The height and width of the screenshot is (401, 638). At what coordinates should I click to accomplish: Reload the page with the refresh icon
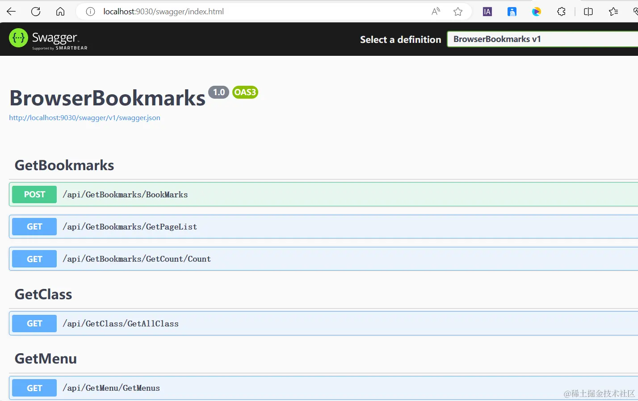36,12
